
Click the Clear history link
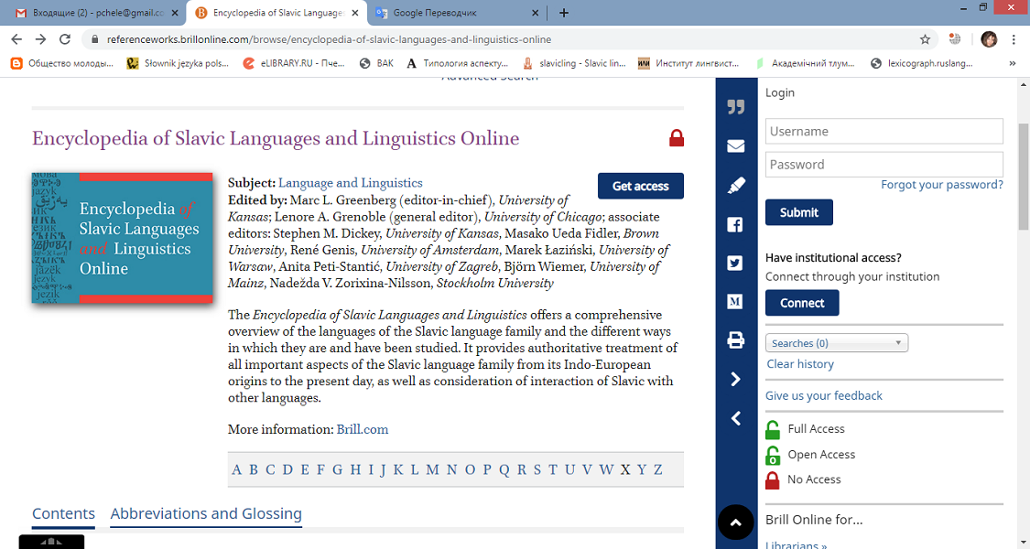(x=800, y=364)
